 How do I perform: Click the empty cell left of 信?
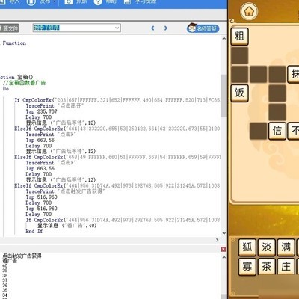(259, 131)
